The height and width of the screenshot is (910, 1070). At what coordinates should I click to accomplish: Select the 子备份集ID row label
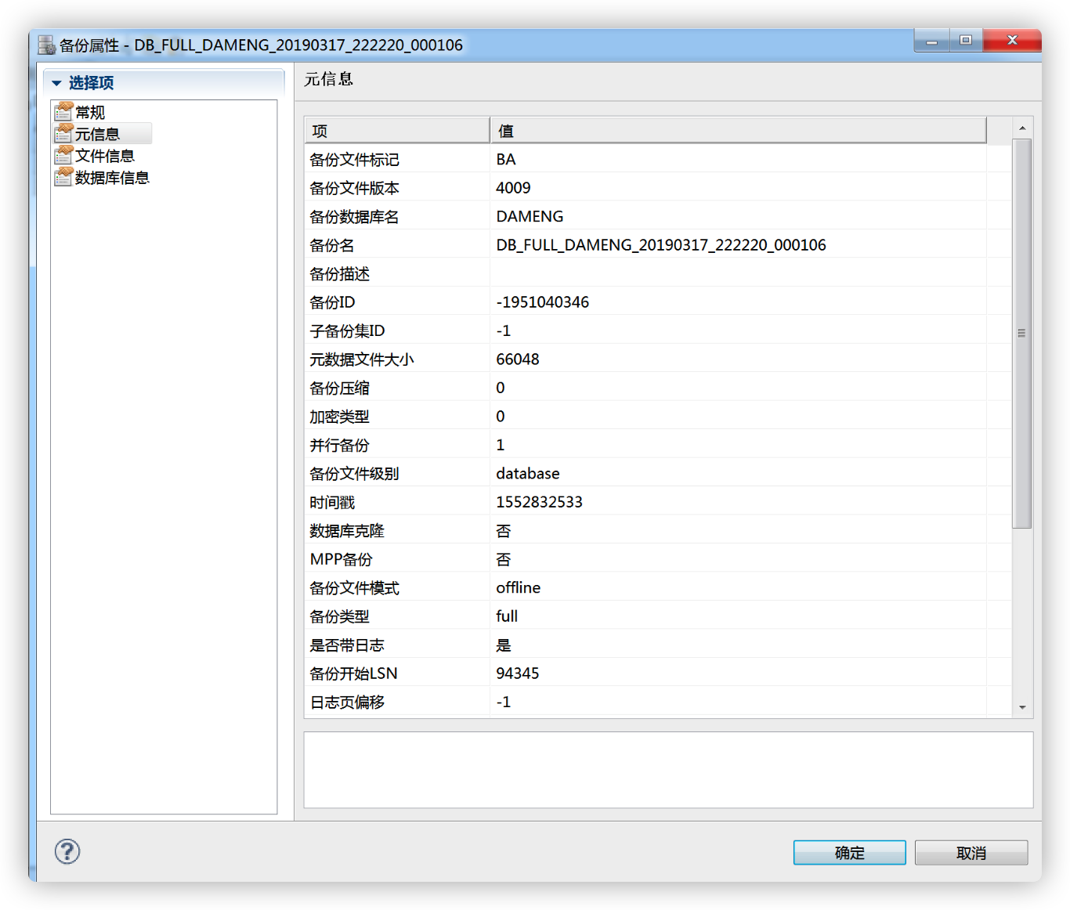pyautogui.click(x=347, y=331)
